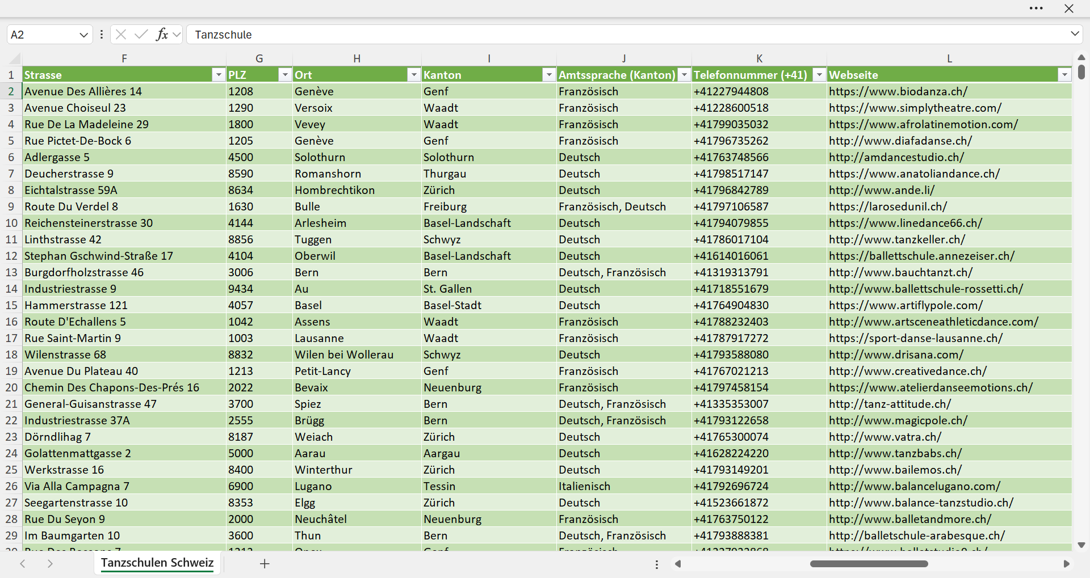Viewport: 1090px width, 578px height.
Task: Select cell Chemin Des Chapons-Des-Prés 16
Action: click(124, 387)
